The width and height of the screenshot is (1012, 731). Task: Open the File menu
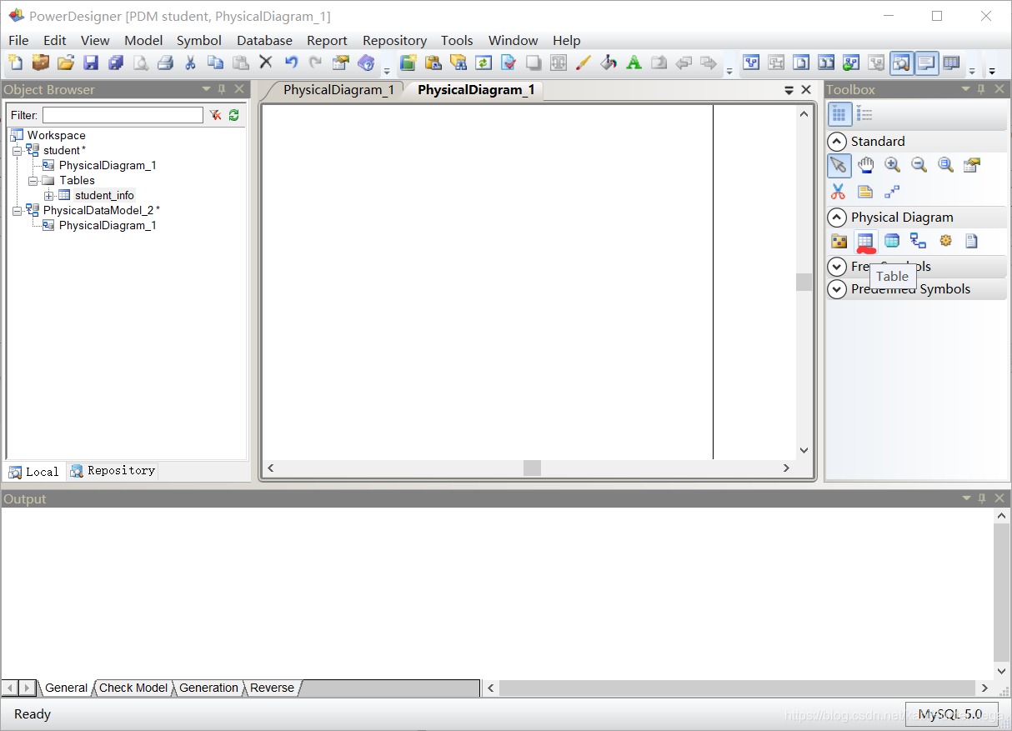[18, 40]
